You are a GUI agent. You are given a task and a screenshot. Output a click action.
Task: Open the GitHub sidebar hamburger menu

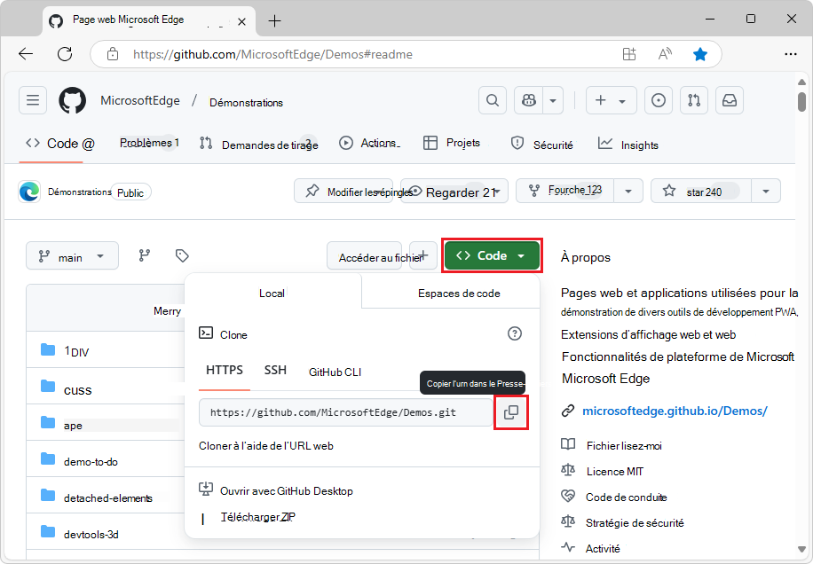pos(32,100)
